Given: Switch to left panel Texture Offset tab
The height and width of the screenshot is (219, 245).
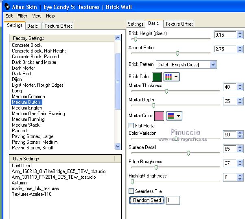Looking at the screenshot, I should (x=58, y=26).
